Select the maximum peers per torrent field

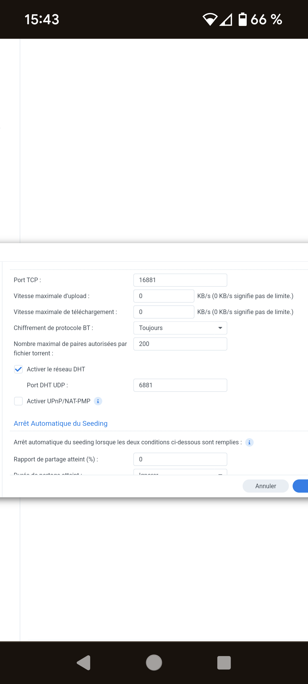(x=180, y=344)
